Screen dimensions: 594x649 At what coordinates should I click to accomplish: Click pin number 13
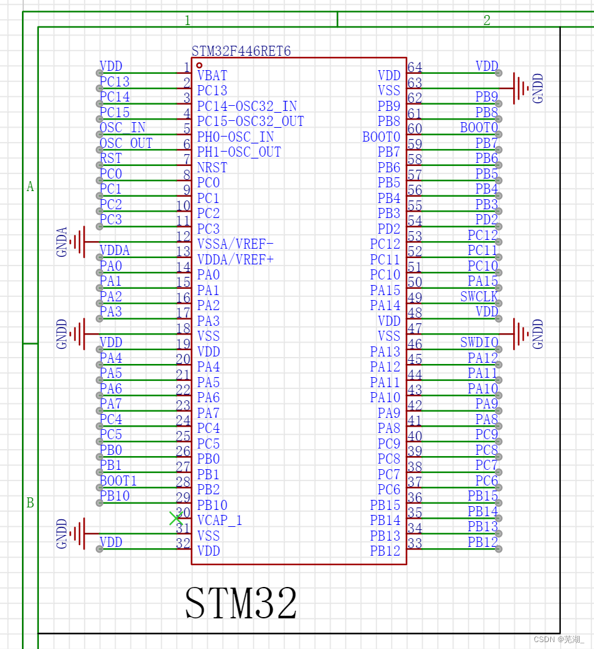coord(184,251)
